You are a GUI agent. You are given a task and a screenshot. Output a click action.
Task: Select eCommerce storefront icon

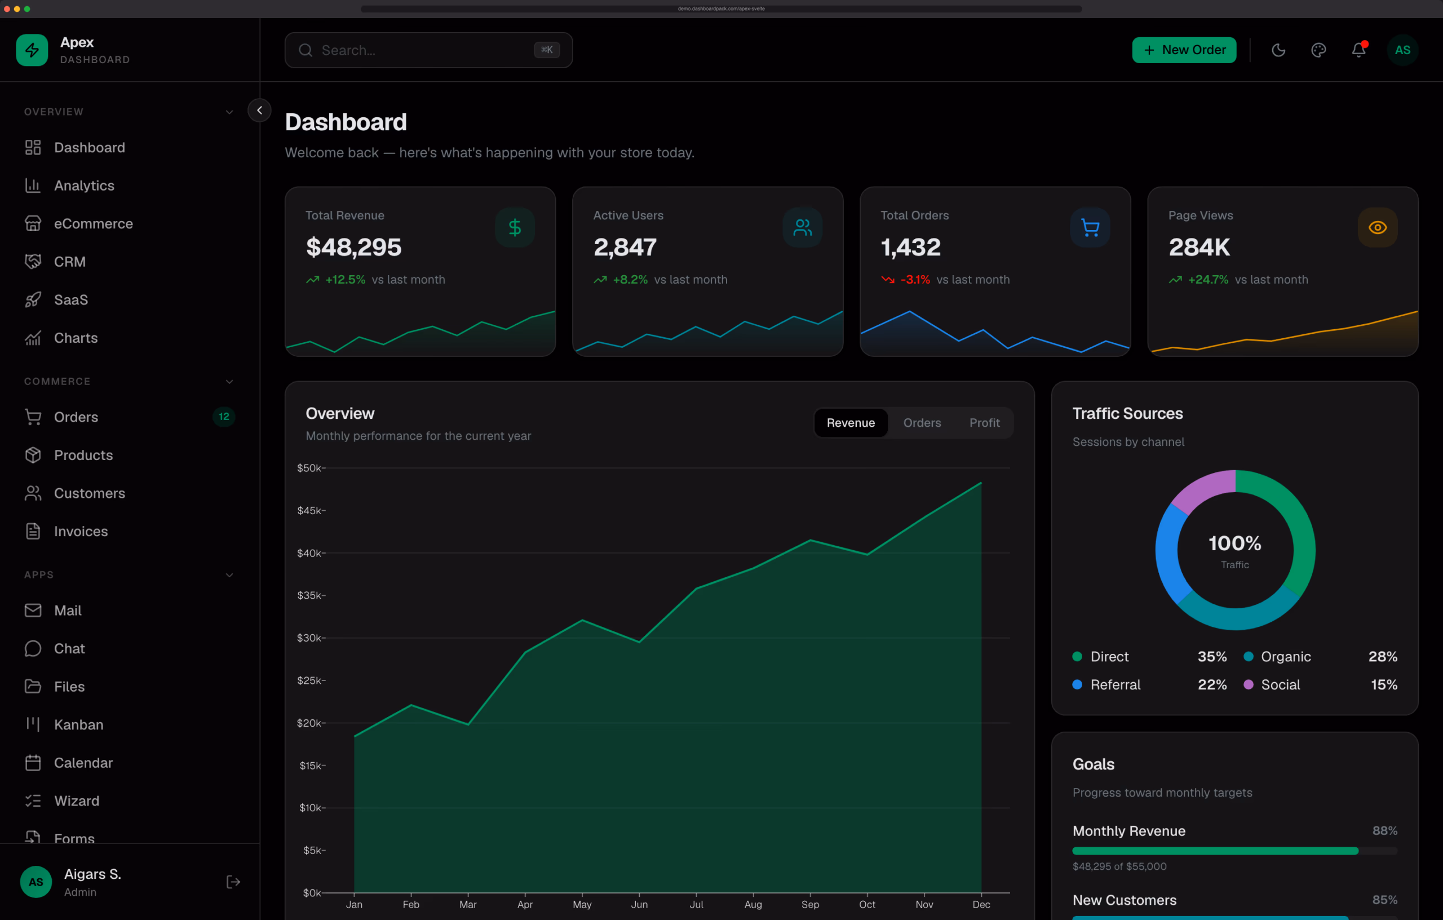tap(33, 224)
